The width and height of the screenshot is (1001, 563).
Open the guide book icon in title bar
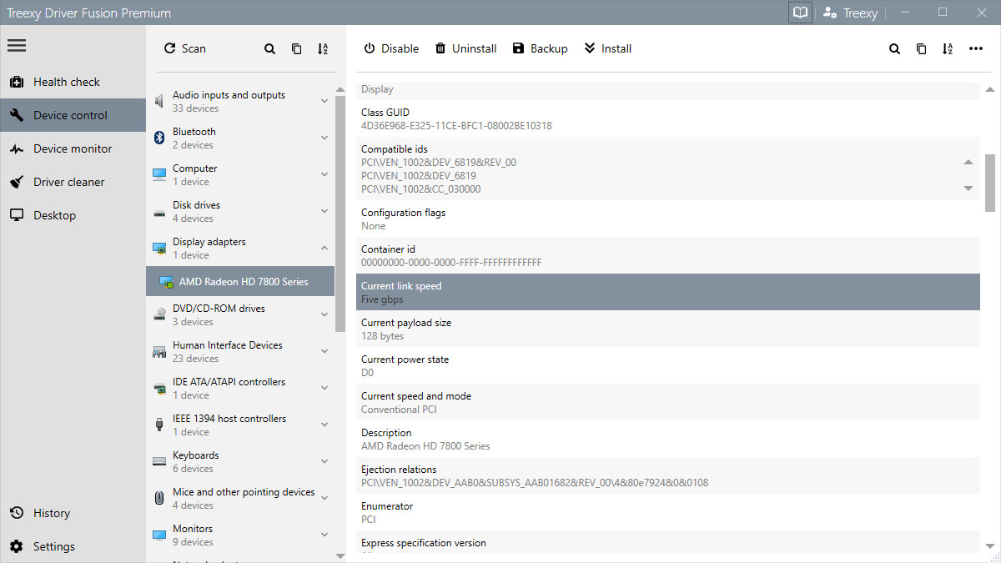(799, 13)
